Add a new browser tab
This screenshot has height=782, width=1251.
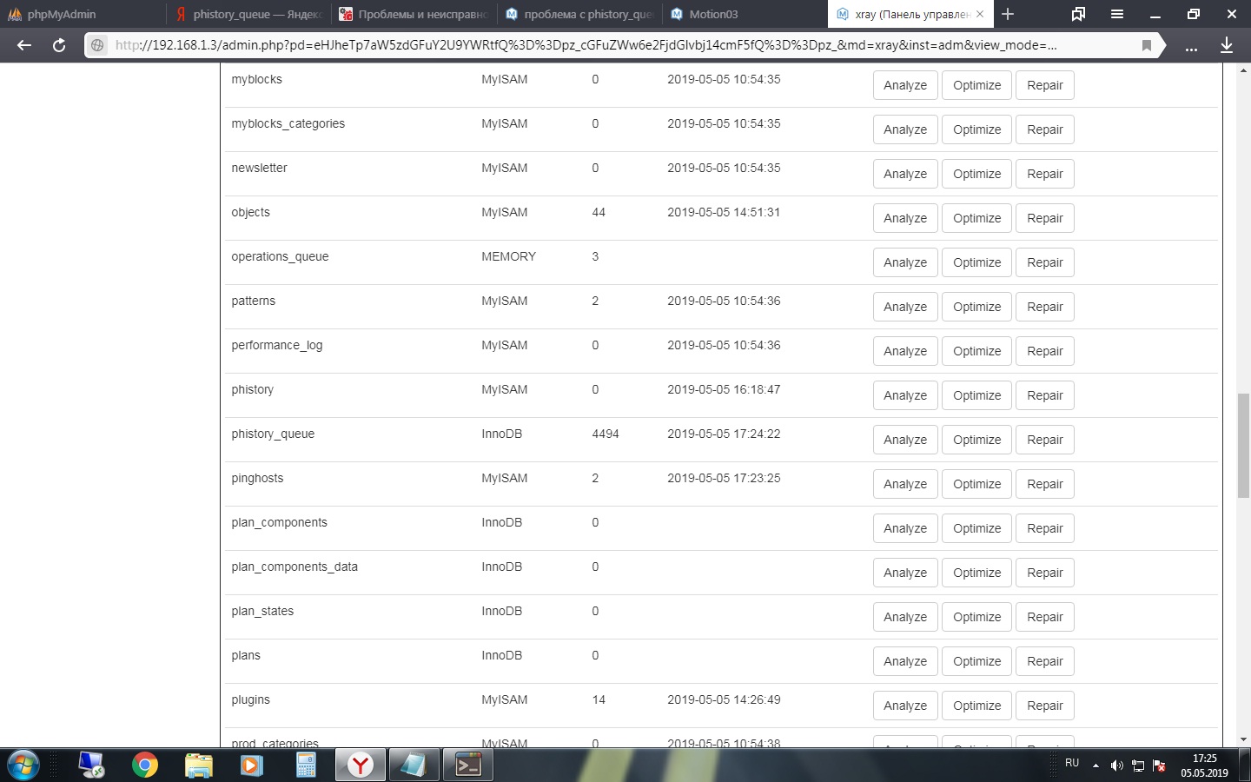[x=1008, y=14]
